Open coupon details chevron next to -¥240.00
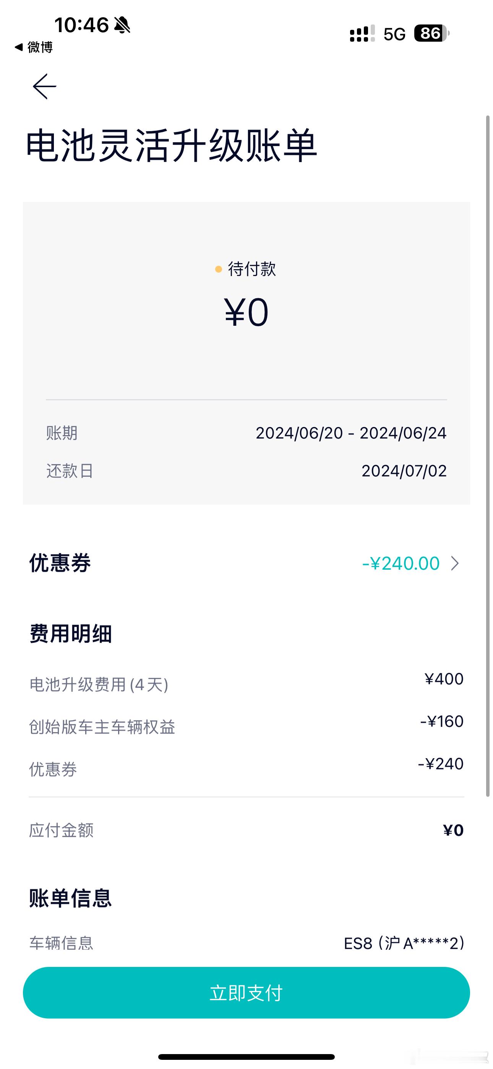The width and height of the screenshot is (493, 1069). (455, 563)
